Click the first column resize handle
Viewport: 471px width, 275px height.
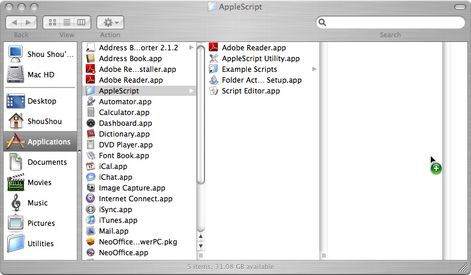click(x=200, y=255)
